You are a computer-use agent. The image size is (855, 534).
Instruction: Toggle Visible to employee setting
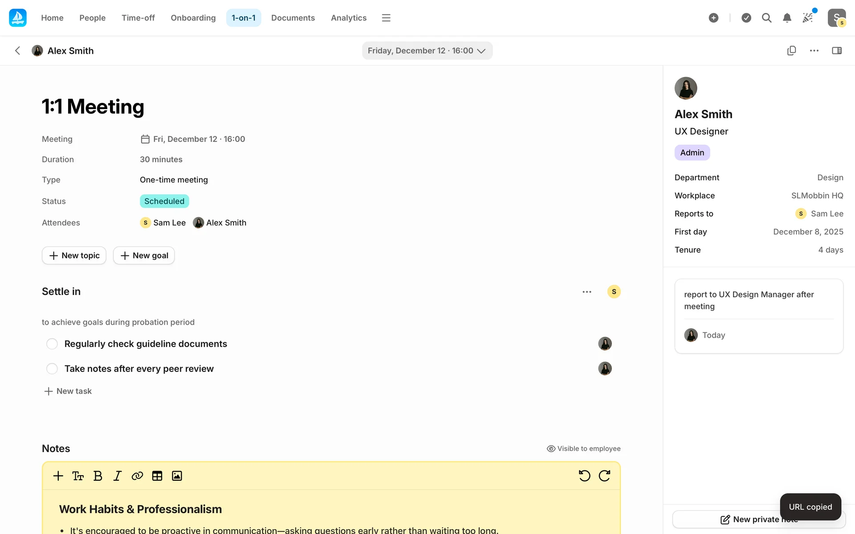tap(583, 449)
